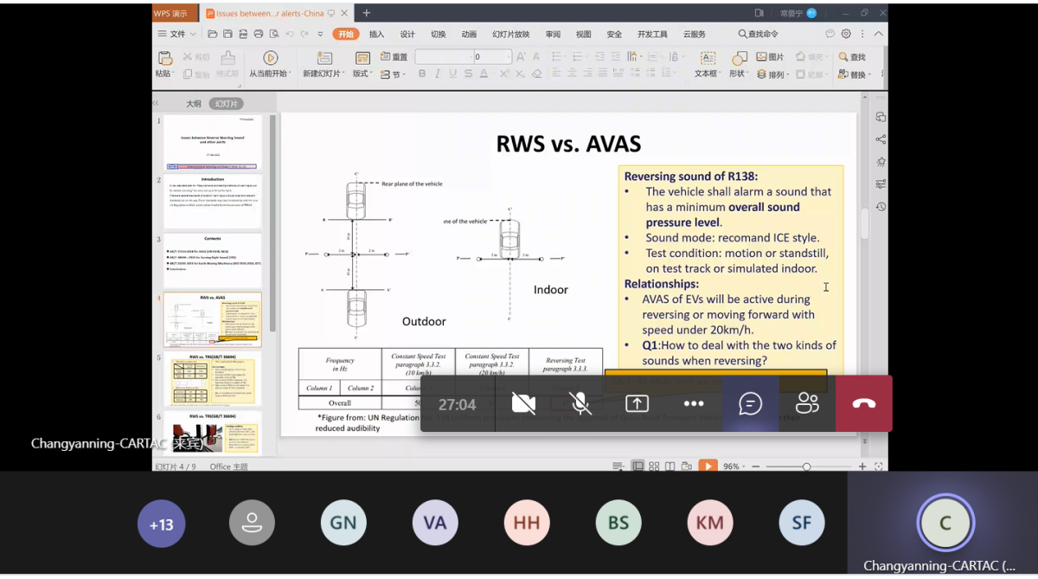Hang up the call with red button
Image resolution: width=1038 pixels, height=579 pixels.
(863, 403)
